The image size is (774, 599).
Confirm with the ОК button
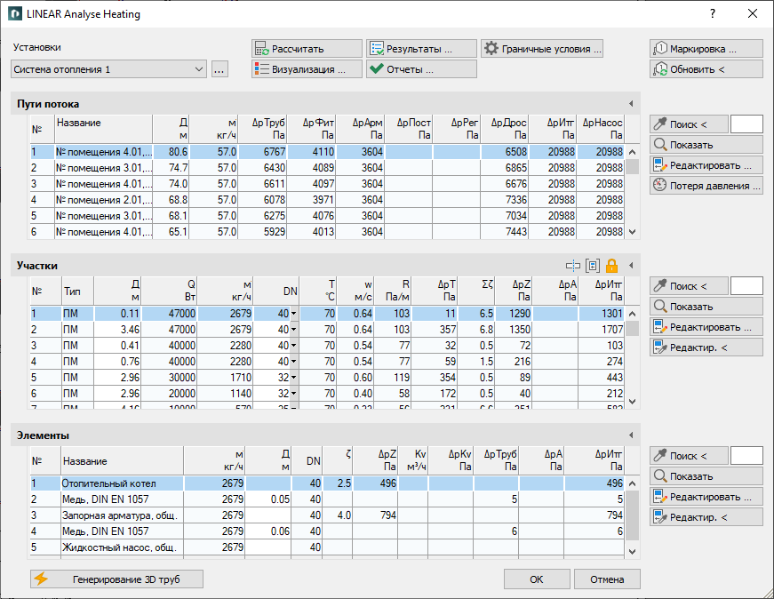tap(537, 579)
